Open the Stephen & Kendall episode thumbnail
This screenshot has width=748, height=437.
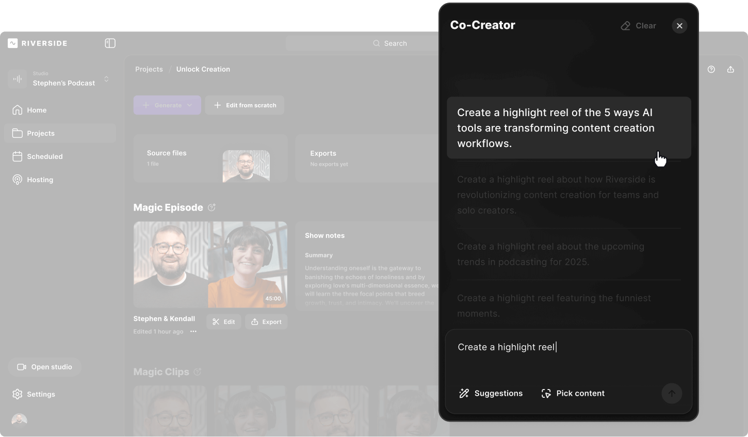(x=210, y=265)
